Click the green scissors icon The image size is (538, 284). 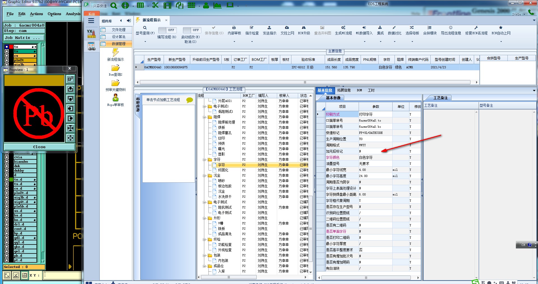156,5
